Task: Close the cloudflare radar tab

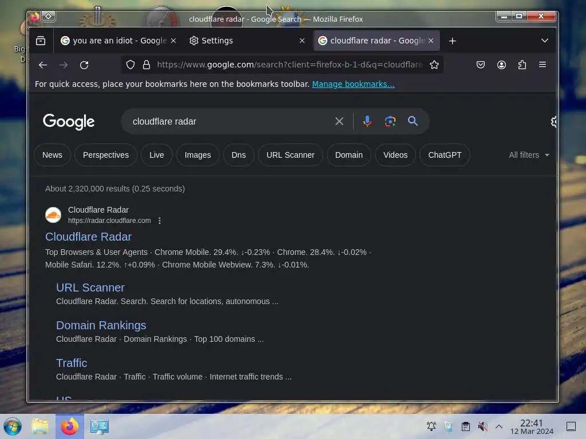Action: (431, 41)
